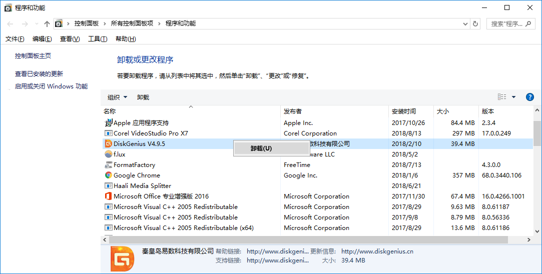Open the 查看(V) menu
542x274 pixels.
click(70, 39)
